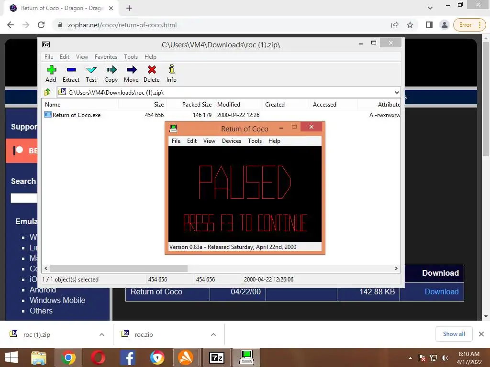
Task: Expand options for roc (1).zip download
Action: [x=102, y=335]
